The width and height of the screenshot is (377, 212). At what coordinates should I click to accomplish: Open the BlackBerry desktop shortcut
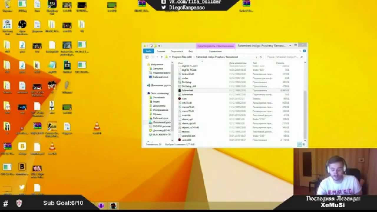coord(52,6)
